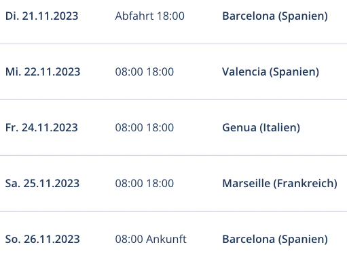The width and height of the screenshot is (347, 262).
Task: Click the date So. 26.11.2023
Action: [43, 240]
